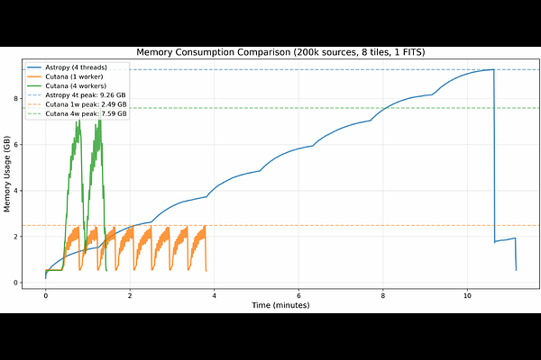Image resolution: width=541 pixels, height=360 pixels.
Task: Click the x-axis tick label 4
Action: (x=215, y=295)
